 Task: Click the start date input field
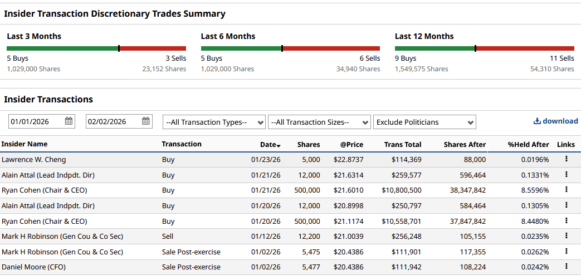tap(36, 121)
